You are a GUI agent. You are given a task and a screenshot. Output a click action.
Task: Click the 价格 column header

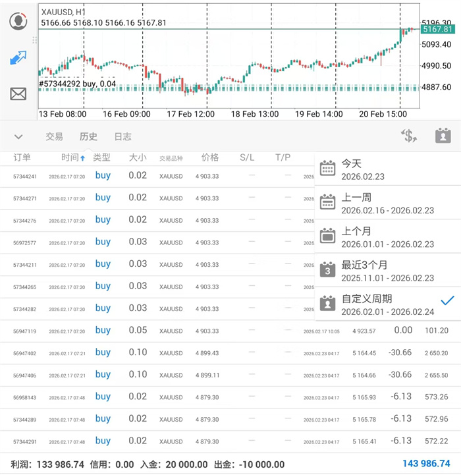(210, 158)
